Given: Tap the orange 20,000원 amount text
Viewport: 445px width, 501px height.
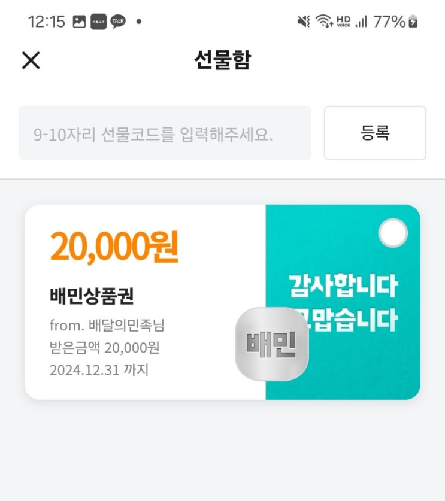Looking at the screenshot, I should click(114, 246).
